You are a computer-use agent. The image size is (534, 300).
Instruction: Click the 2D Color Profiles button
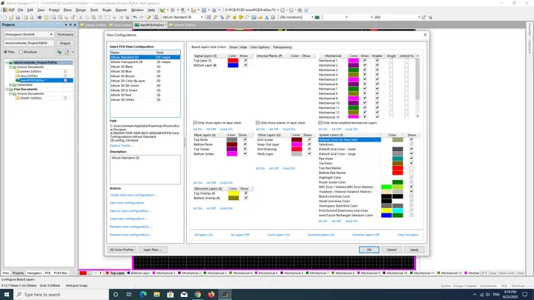pyautogui.click(x=122, y=250)
